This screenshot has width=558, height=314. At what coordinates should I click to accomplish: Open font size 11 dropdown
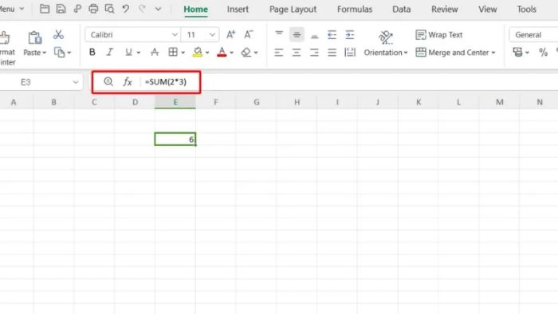pyautogui.click(x=212, y=35)
